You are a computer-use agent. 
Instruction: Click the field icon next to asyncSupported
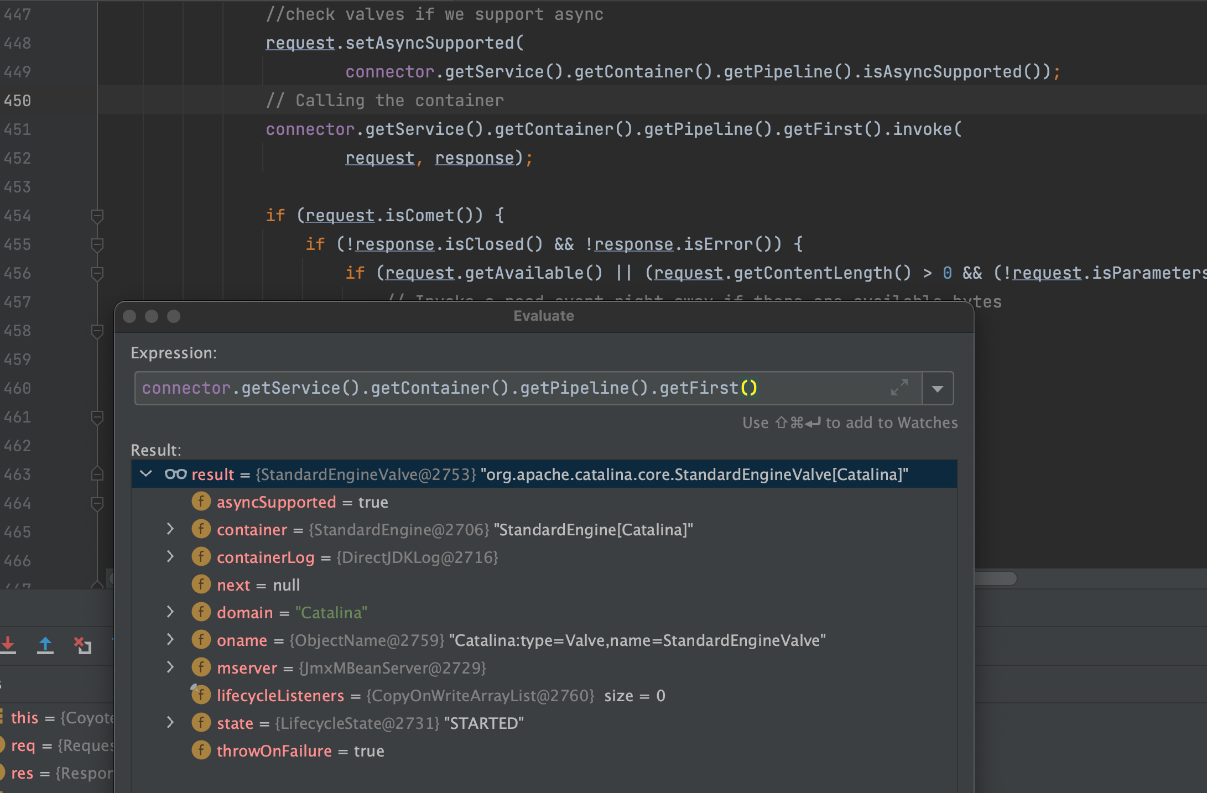[x=201, y=502]
